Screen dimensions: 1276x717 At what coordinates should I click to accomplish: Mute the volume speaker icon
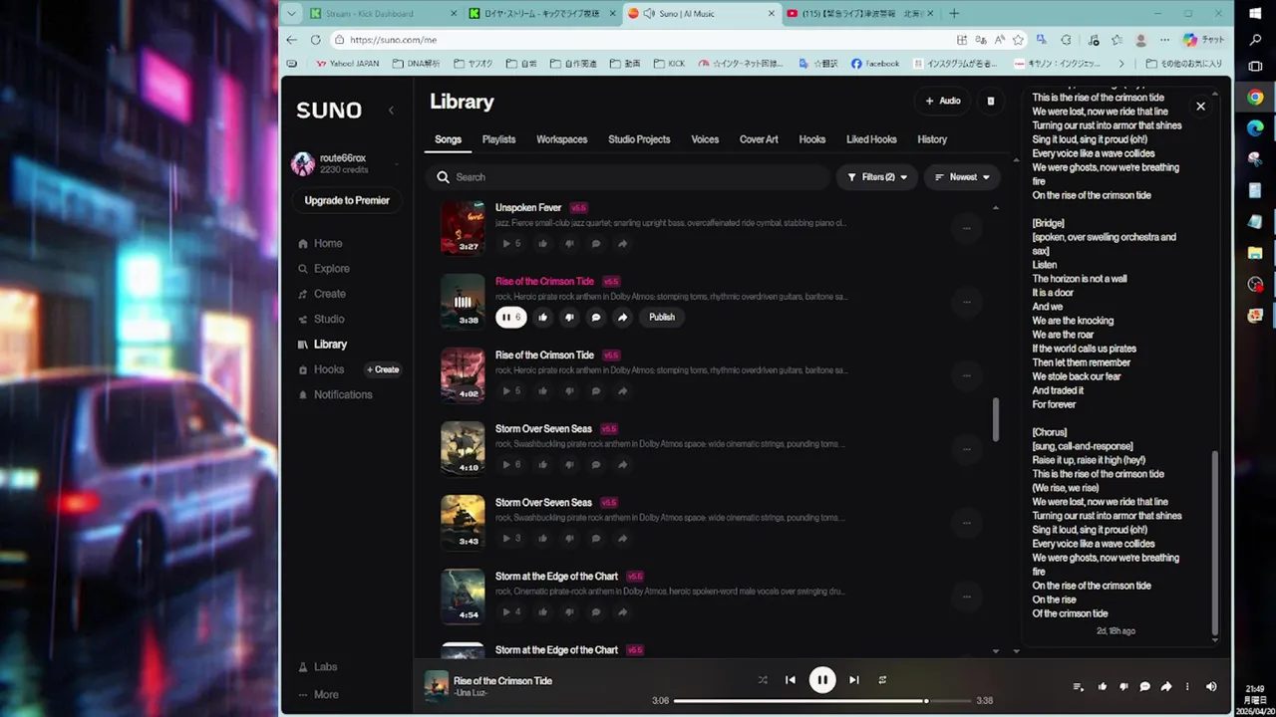[x=1211, y=687]
